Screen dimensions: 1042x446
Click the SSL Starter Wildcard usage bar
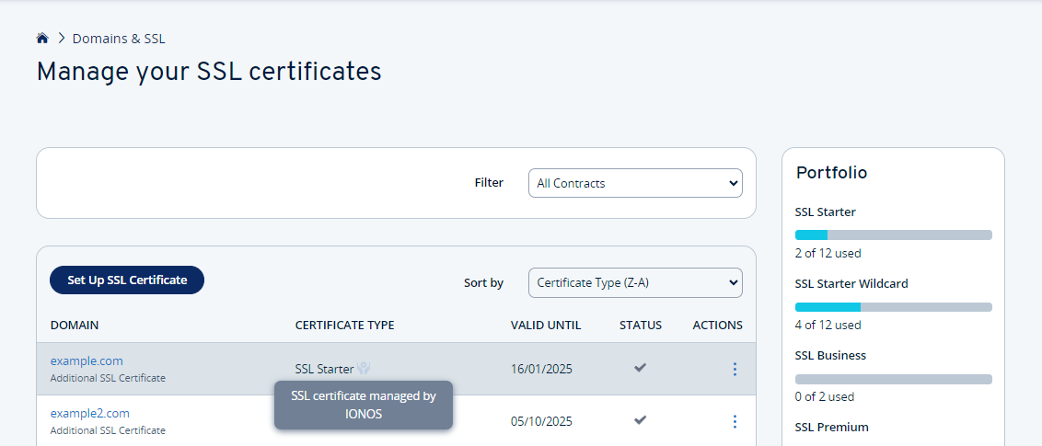pos(893,306)
